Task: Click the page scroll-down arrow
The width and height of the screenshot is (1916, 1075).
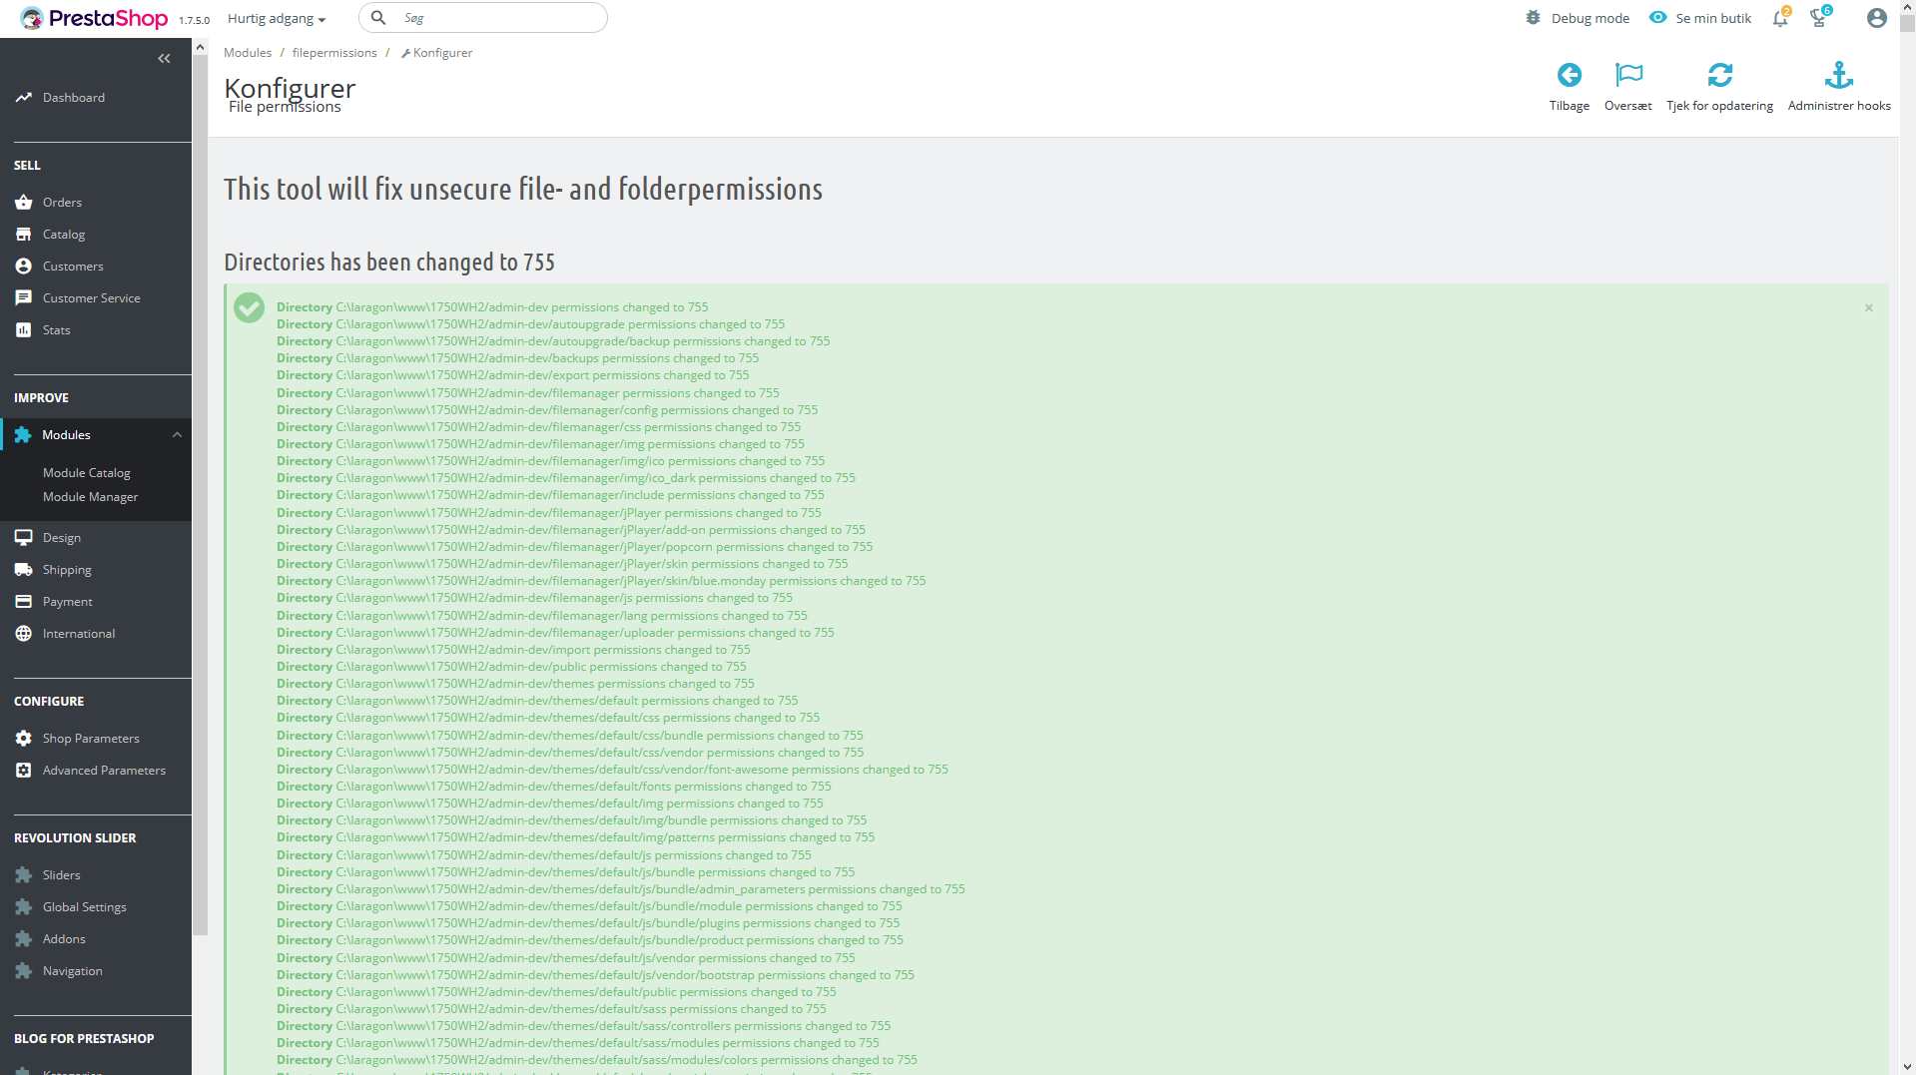Action: 1907,1067
